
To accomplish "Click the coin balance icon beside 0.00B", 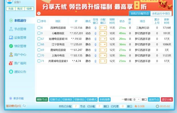I will point(136,106).
